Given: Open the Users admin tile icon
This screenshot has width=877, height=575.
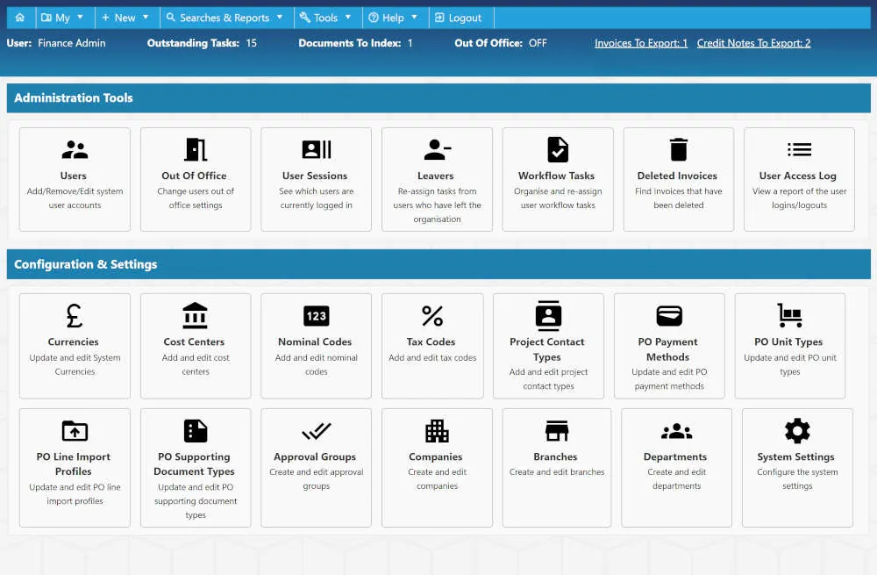Looking at the screenshot, I should (x=75, y=150).
